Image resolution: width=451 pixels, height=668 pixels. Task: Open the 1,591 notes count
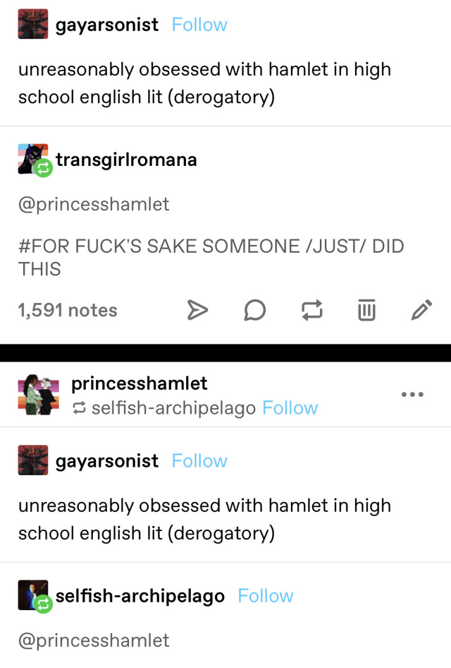click(68, 310)
